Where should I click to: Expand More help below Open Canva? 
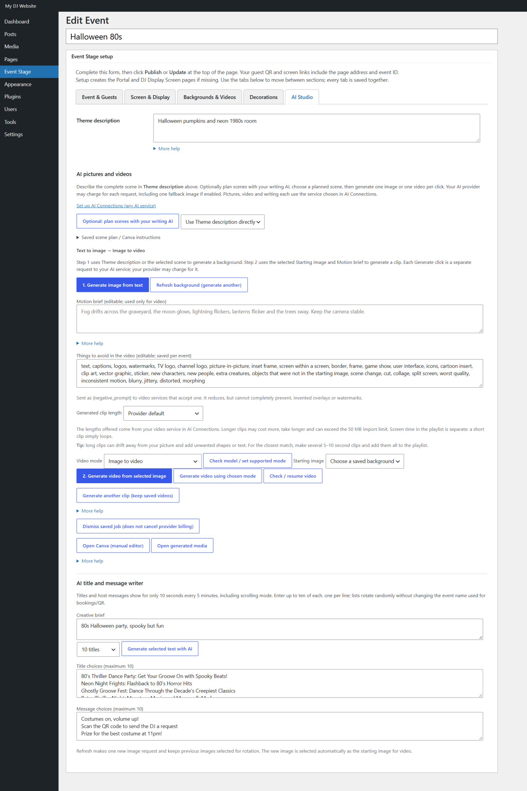[90, 561]
